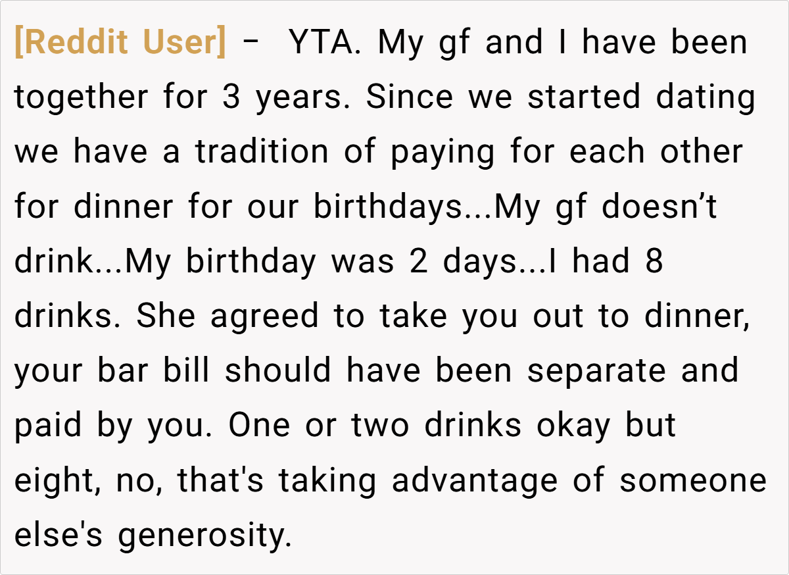789x575 pixels.
Task: Click the word "birthdays"
Action: pos(387,207)
